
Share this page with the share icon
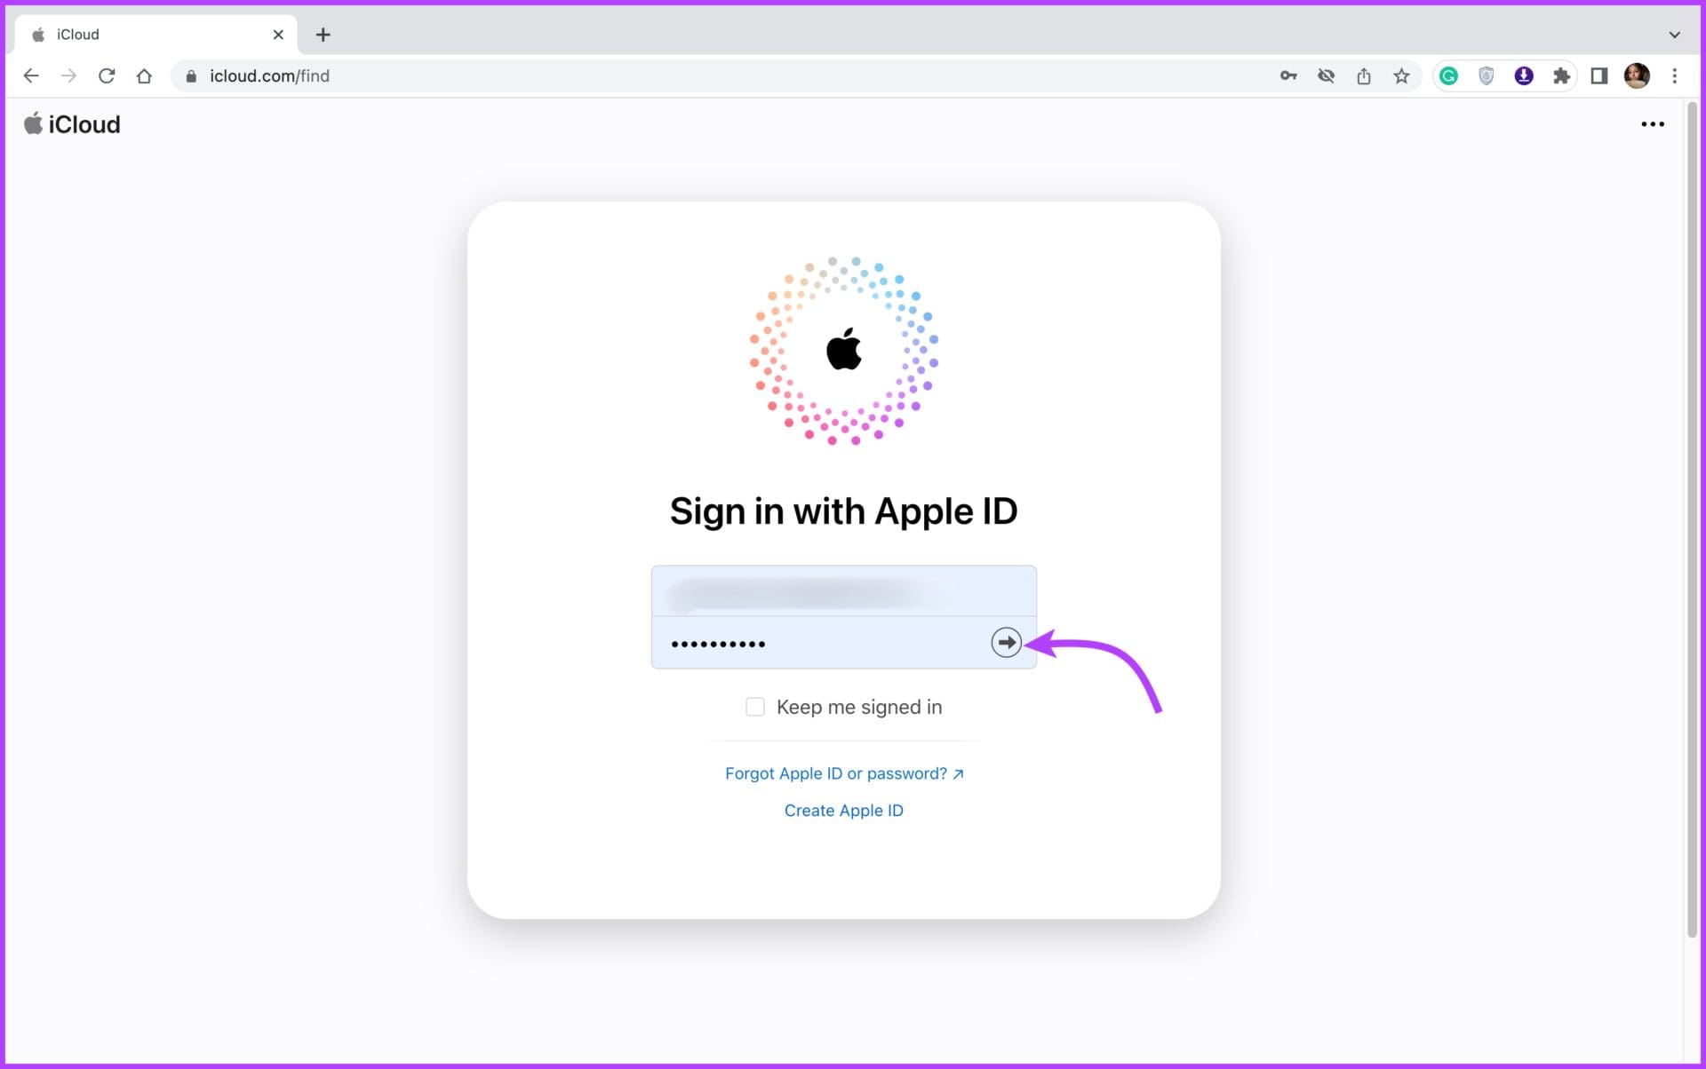[x=1364, y=76]
